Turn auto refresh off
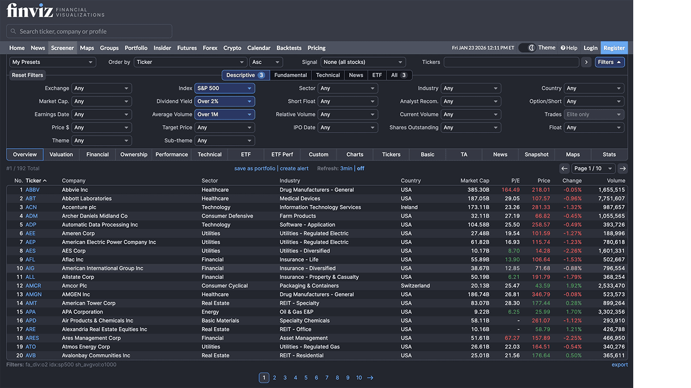This screenshot has height=388, width=691. 360,168
